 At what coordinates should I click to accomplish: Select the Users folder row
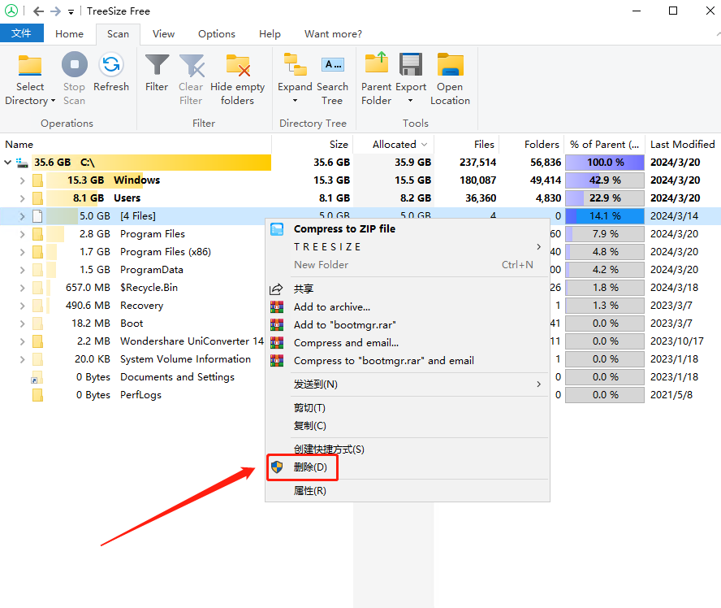coord(127,198)
